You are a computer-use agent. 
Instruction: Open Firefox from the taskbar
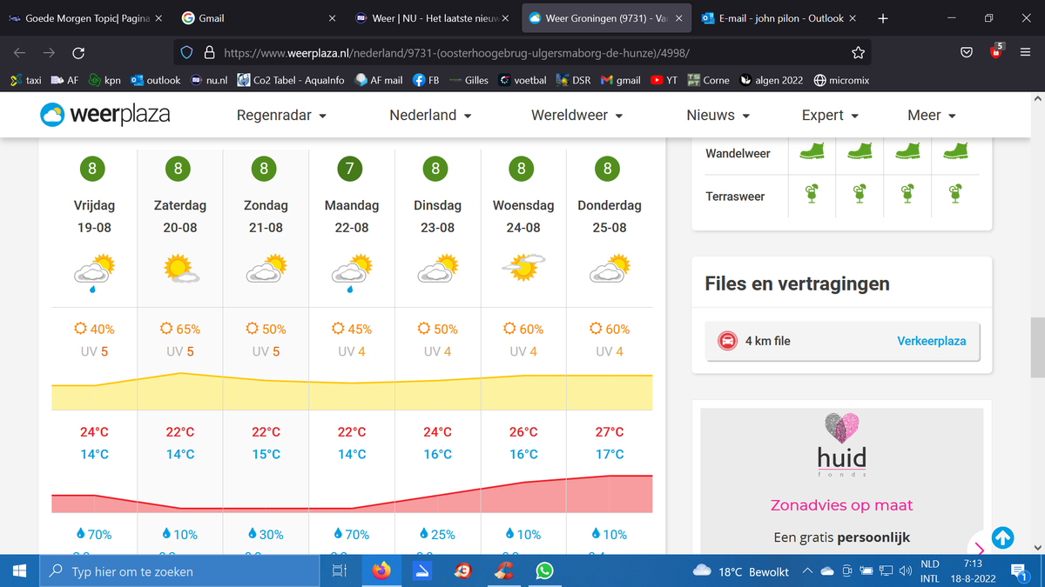(x=381, y=571)
